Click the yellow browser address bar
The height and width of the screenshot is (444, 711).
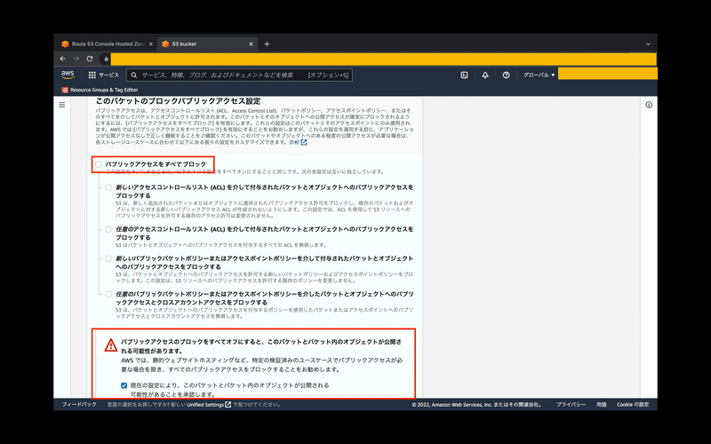pyautogui.click(x=383, y=59)
